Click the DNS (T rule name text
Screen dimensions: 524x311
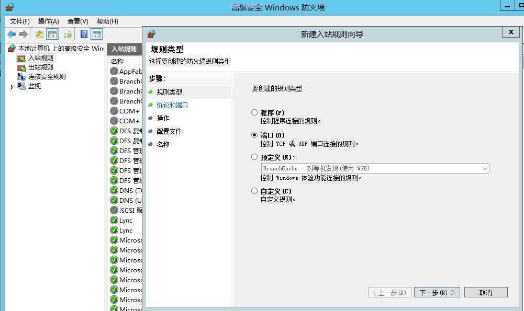tap(131, 190)
